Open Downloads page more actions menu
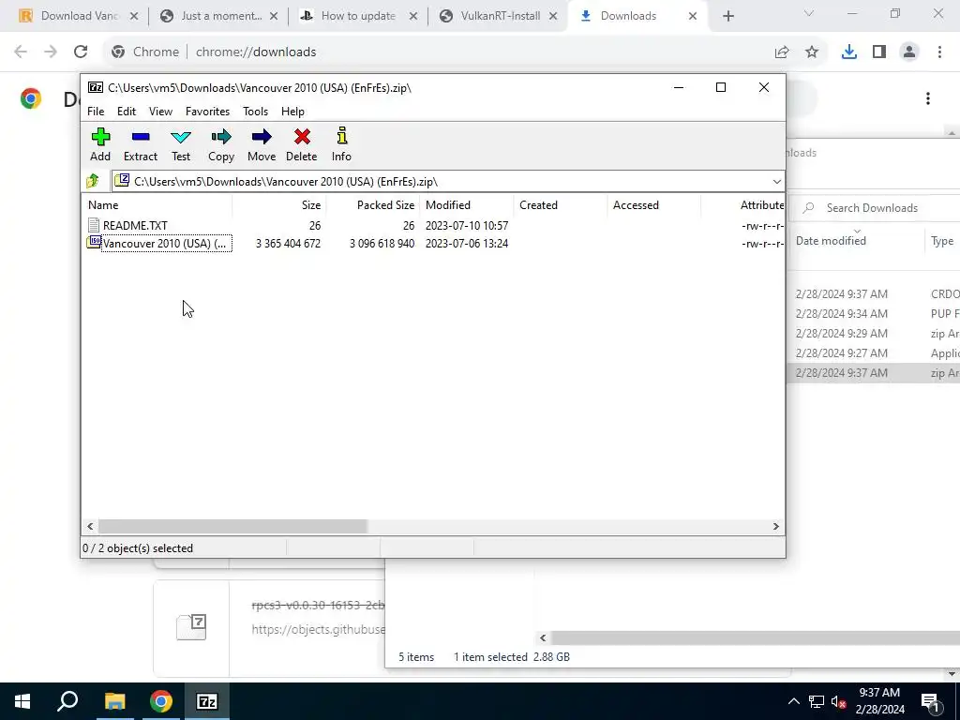 pyautogui.click(x=928, y=98)
